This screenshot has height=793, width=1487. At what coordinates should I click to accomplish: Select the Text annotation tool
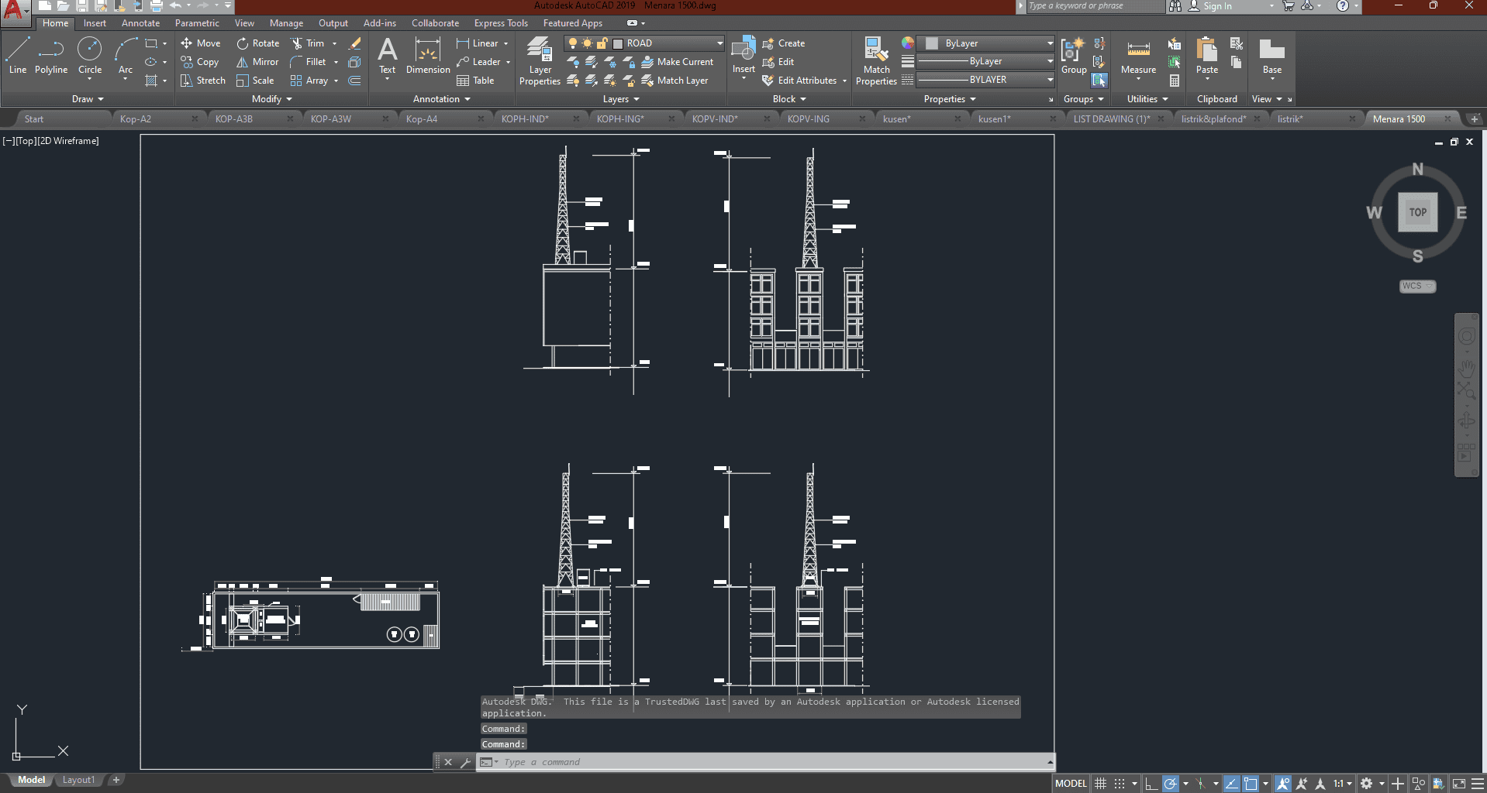(387, 56)
